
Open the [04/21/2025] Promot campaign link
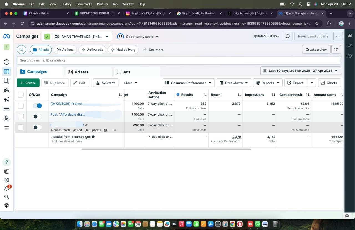click(x=66, y=104)
